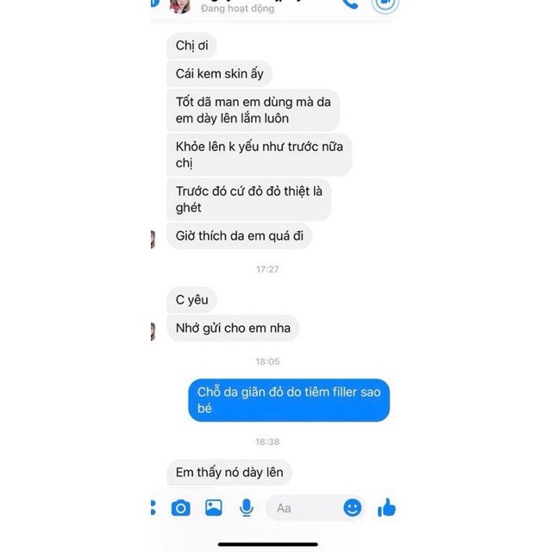The image size is (552, 552).
Task: Open the emoji smiley picker
Action: click(352, 508)
